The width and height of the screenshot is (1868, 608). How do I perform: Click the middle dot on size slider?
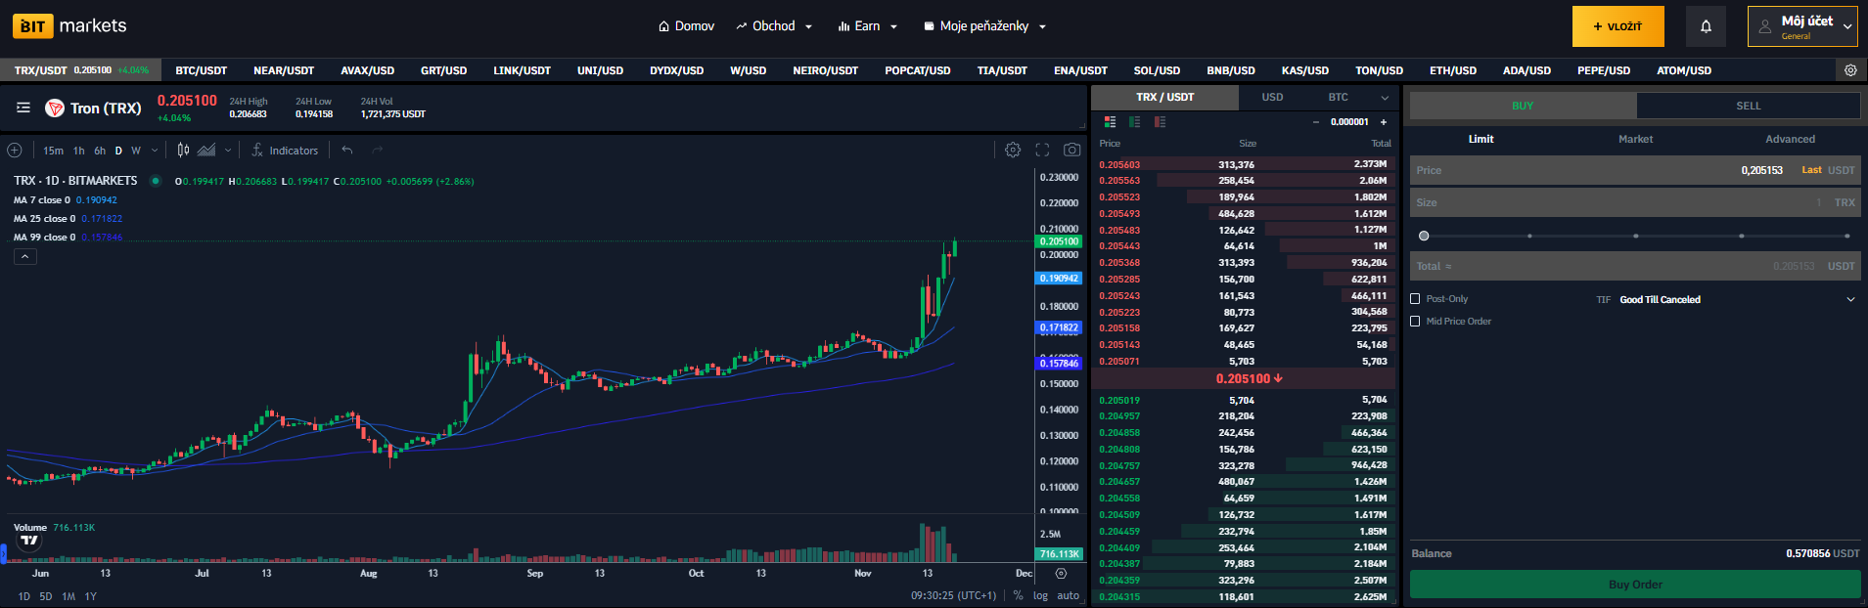1635,236
